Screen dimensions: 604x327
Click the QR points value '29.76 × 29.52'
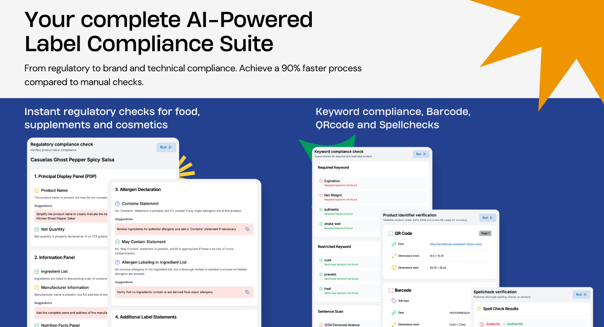(438, 268)
